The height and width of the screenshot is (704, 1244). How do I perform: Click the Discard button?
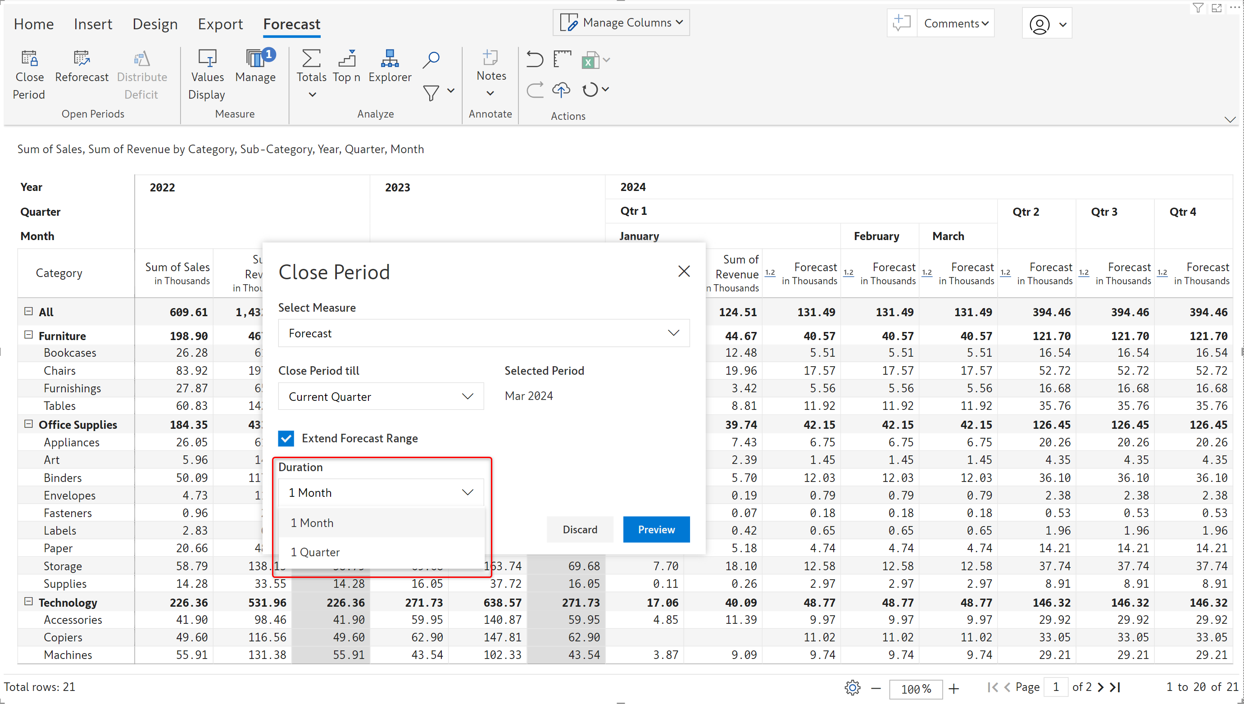[x=580, y=529]
